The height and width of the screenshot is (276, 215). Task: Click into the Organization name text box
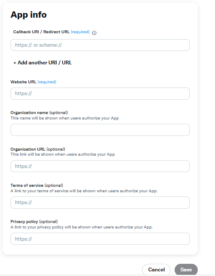pos(100,130)
